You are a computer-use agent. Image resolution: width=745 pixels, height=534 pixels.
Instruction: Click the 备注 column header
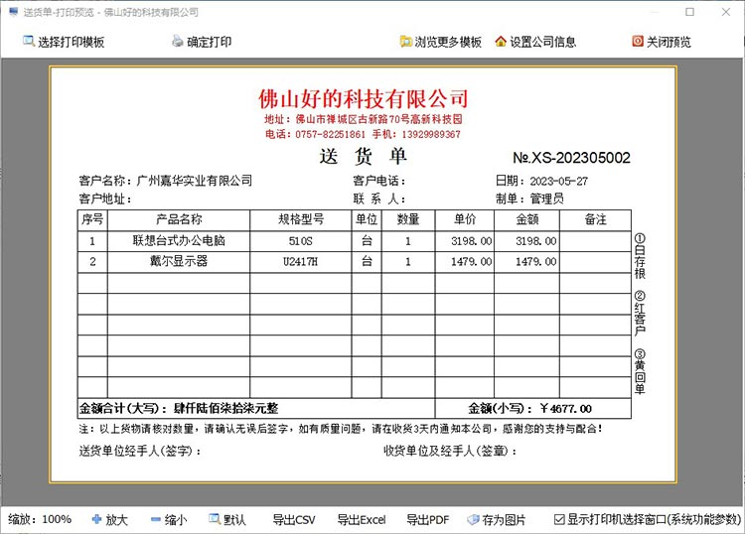coord(595,219)
